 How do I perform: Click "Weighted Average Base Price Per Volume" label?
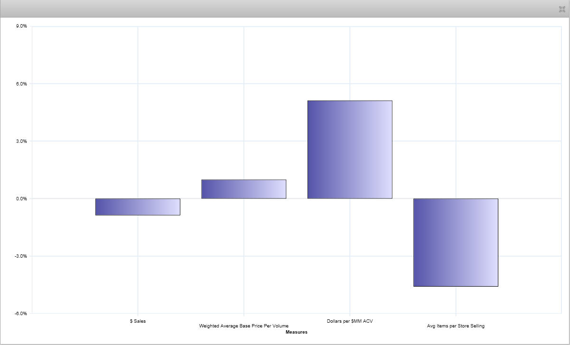[x=243, y=326]
